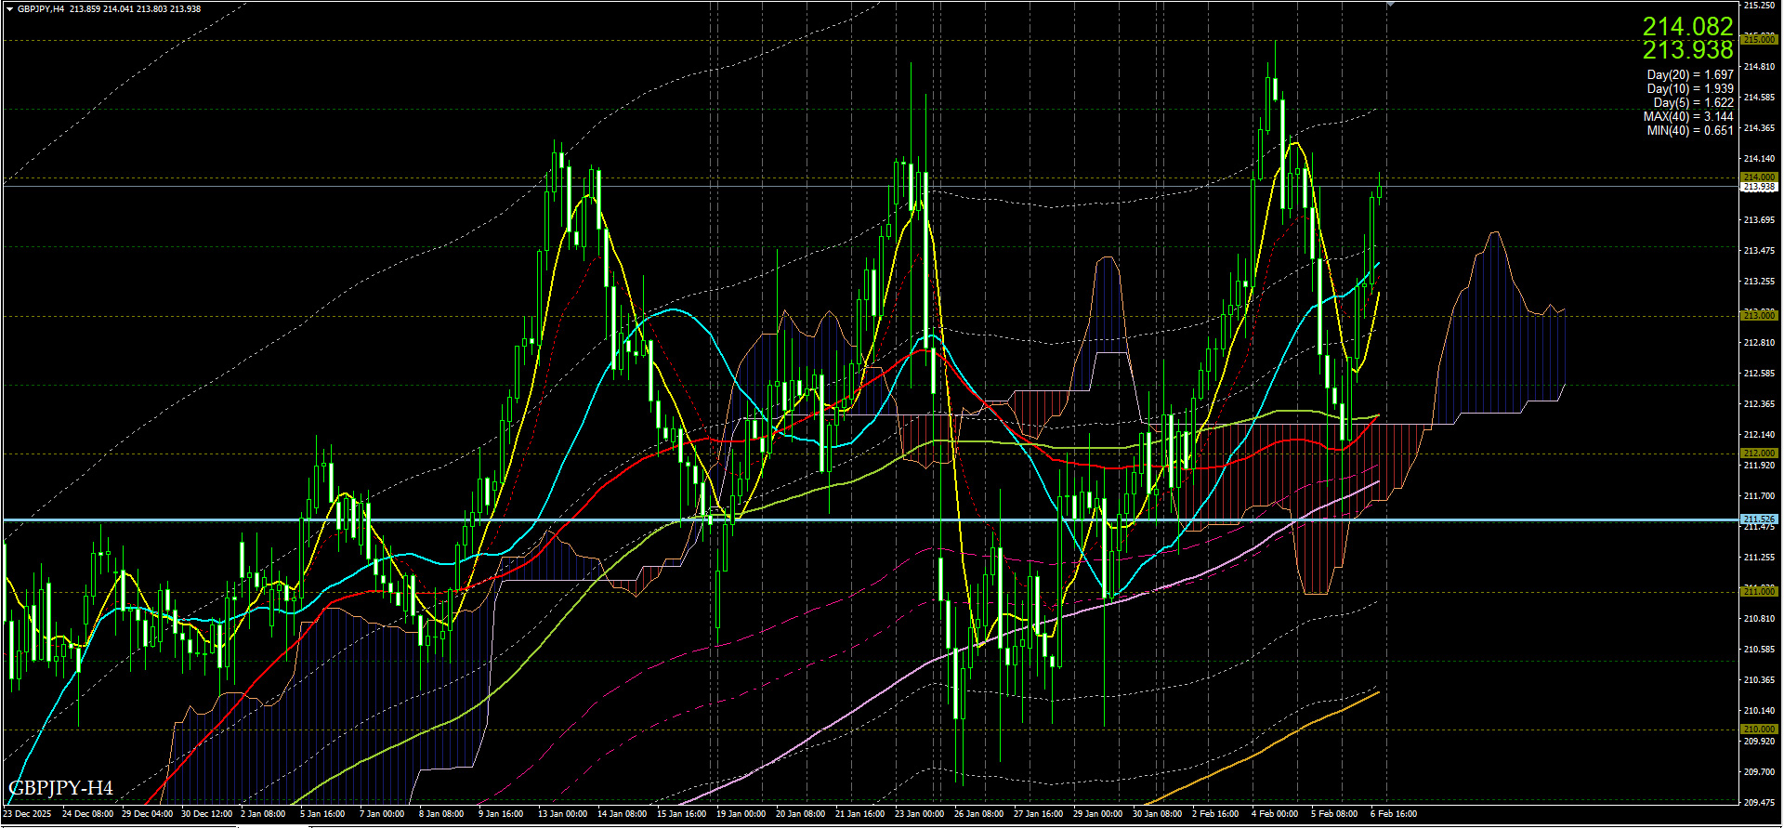The height and width of the screenshot is (828, 1784).
Task: Click the large 214.082 ask price
Action: [1687, 26]
